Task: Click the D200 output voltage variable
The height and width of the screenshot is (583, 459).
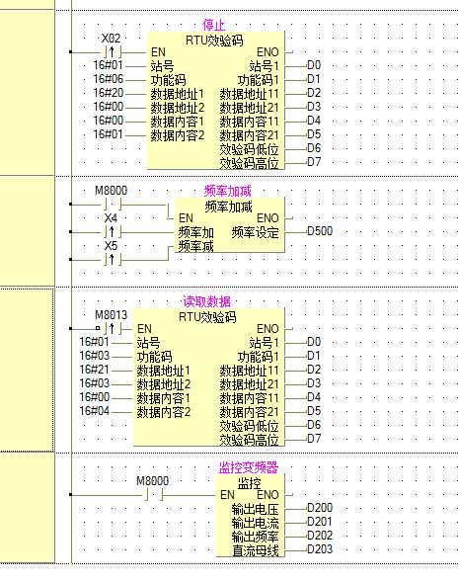Action: [x=320, y=508]
